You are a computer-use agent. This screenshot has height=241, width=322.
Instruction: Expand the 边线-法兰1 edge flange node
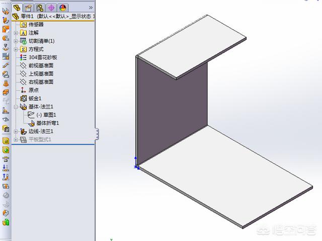pos(16,131)
